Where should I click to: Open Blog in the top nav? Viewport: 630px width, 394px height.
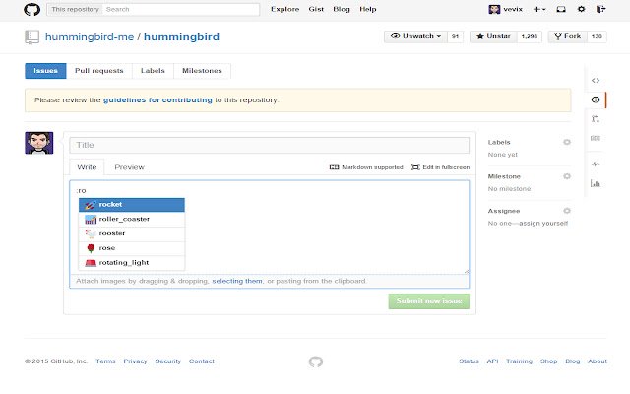tap(342, 9)
